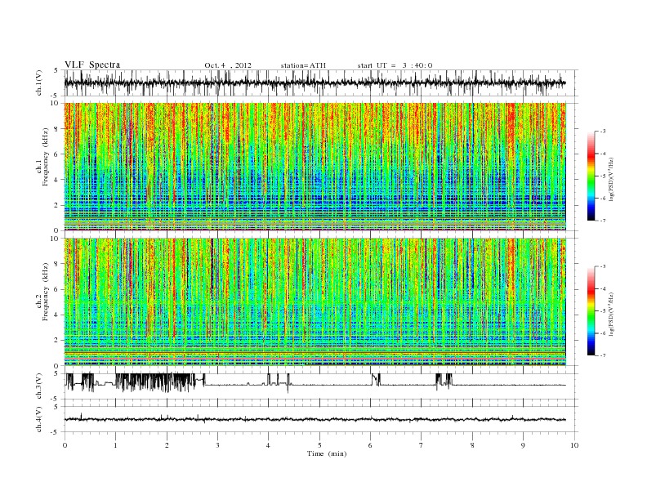Click the "VLF Spectra" plot title

(x=92, y=65)
